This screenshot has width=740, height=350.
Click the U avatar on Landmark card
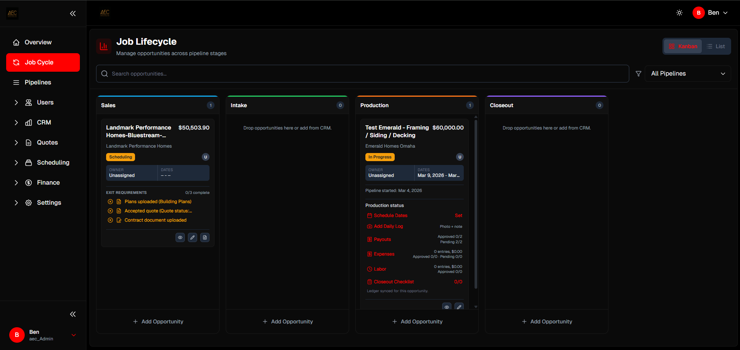[x=206, y=157]
